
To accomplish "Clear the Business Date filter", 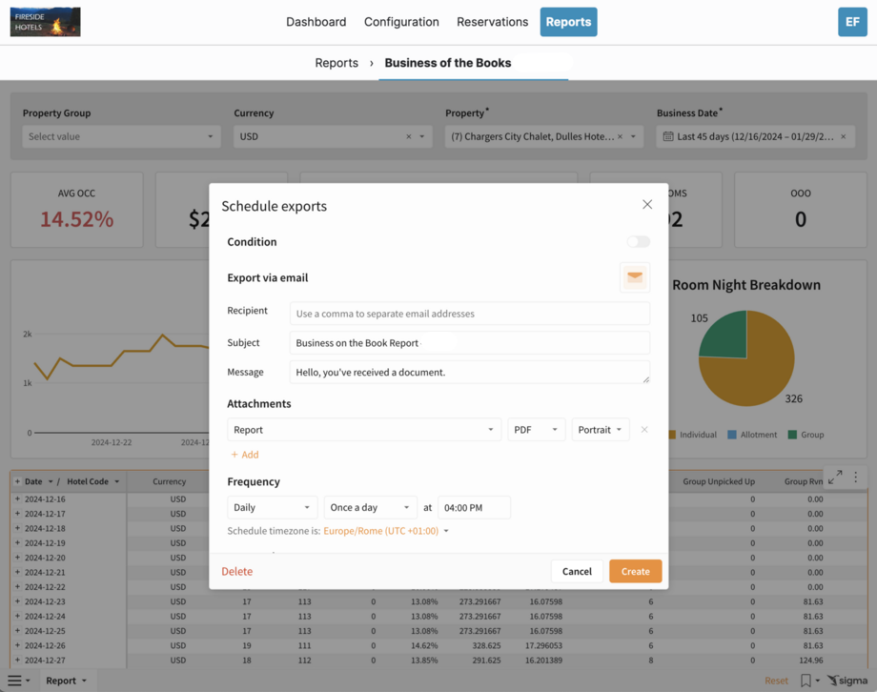I will (x=843, y=136).
